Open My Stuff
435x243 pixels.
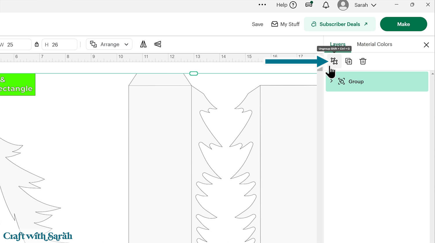coord(285,24)
